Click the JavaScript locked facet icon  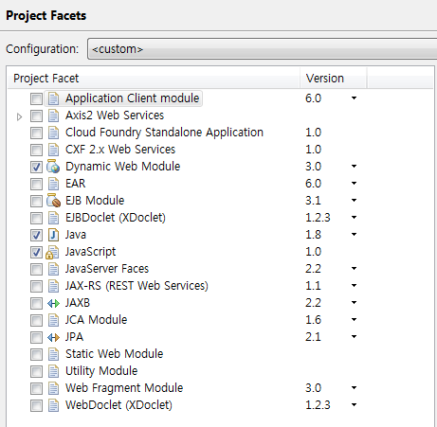coord(52,252)
